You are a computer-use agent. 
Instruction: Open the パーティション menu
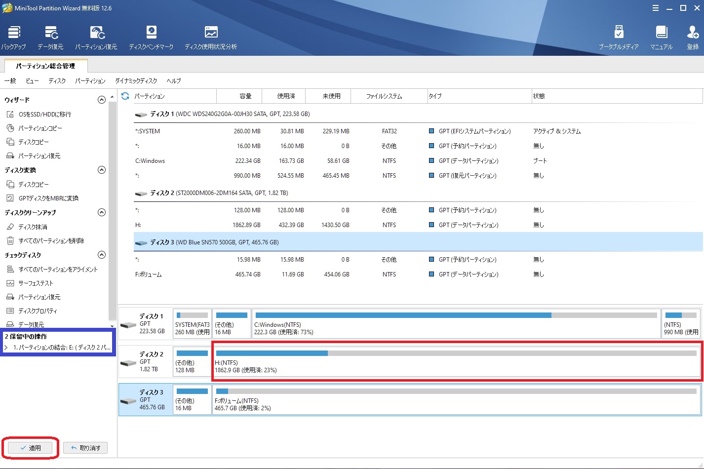click(x=90, y=81)
